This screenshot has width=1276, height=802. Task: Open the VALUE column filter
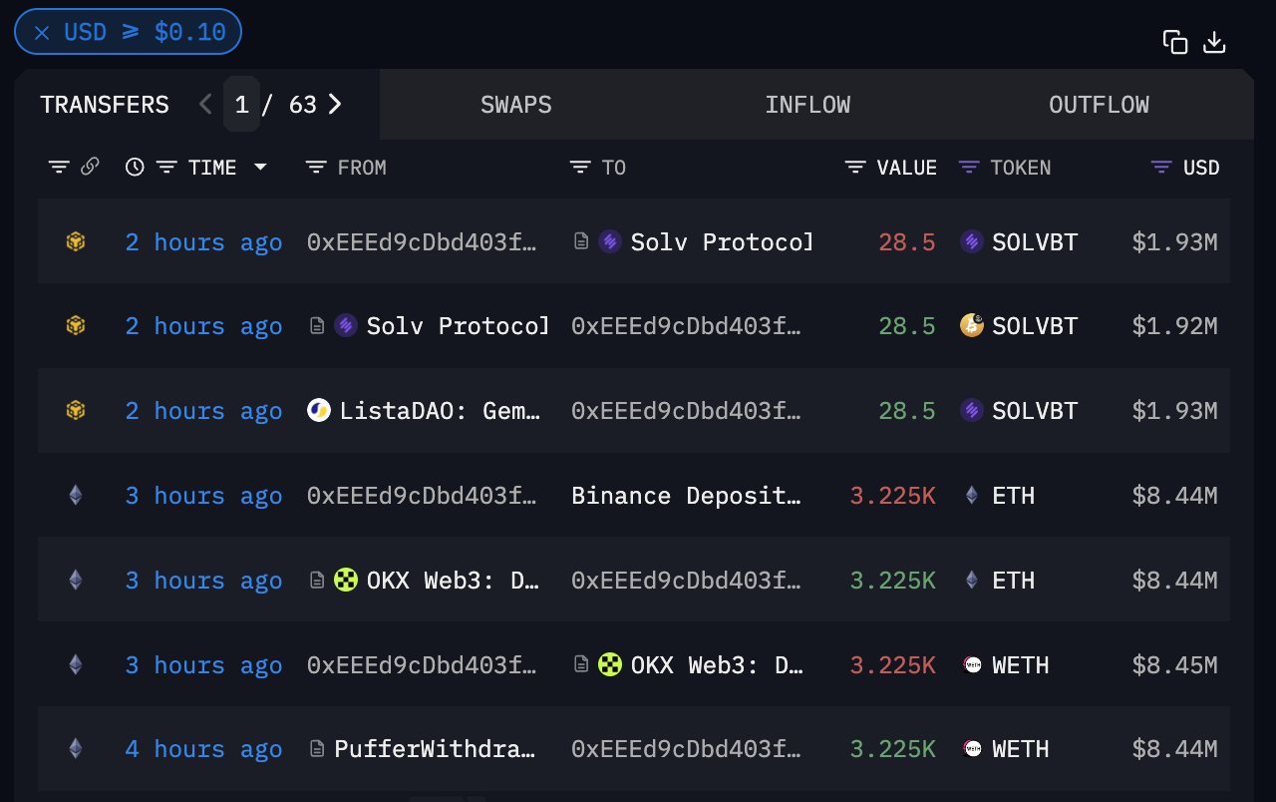point(855,168)
